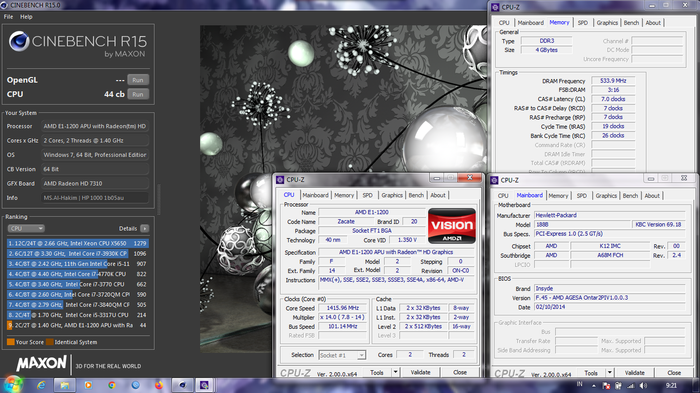Click the AMD Vision logo badge
700x393 pixels.
[x=452, y=226]
